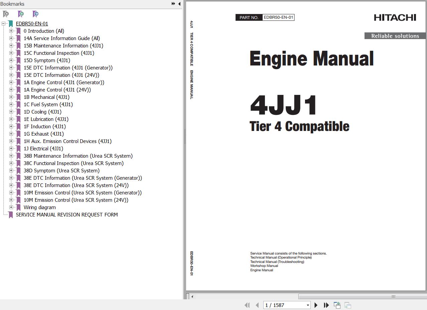Open bookmark 15E DTC Information (4JJ1 (24V))
Screen dimensions: 427x310
click(x=61, y=75)
